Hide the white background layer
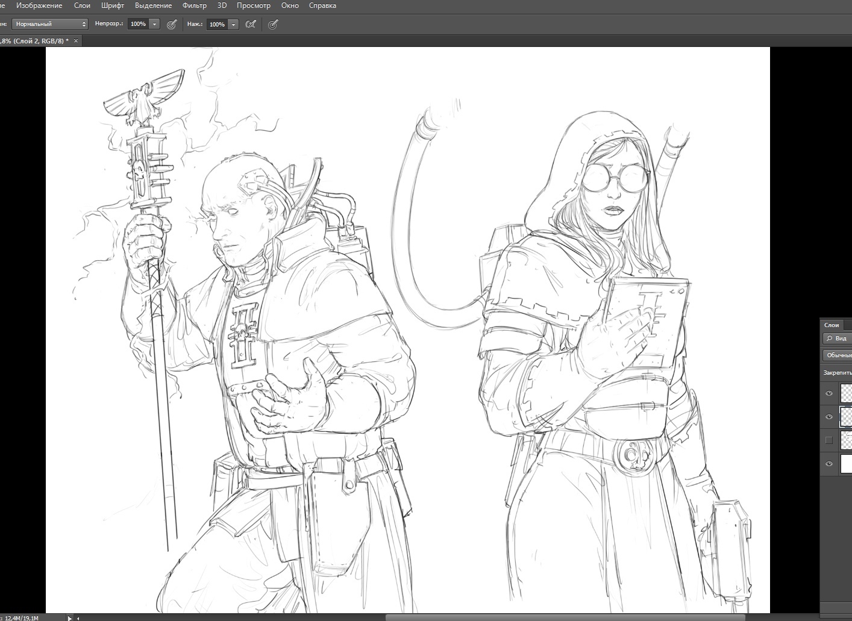Image resolution: width=852 pixels, height=621 pixels. [829, 464]
